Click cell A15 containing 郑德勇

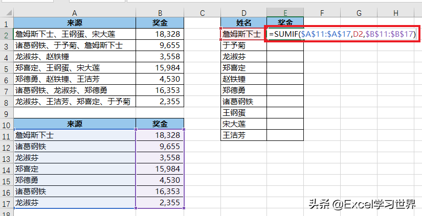pyautogui.click(x=75, y=180)
